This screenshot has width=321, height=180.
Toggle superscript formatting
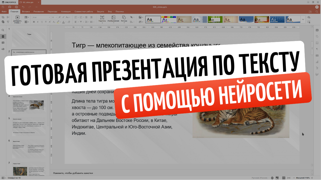(50, 22)
